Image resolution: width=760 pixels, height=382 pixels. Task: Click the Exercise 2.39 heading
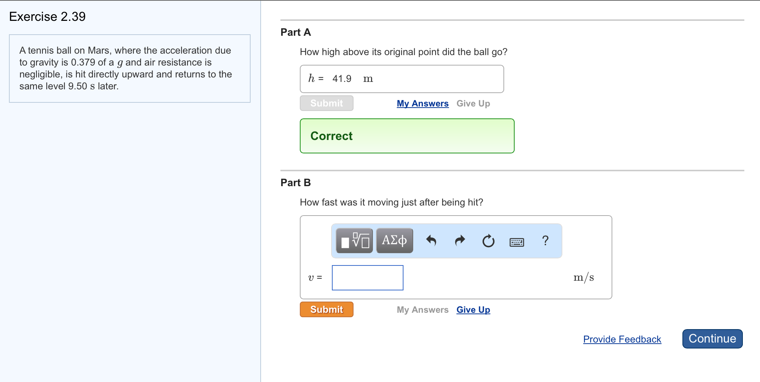coord(47,17)
